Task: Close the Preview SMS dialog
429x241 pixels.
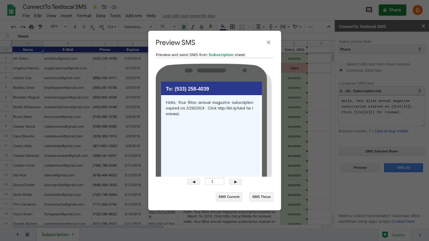Action: 268,42
